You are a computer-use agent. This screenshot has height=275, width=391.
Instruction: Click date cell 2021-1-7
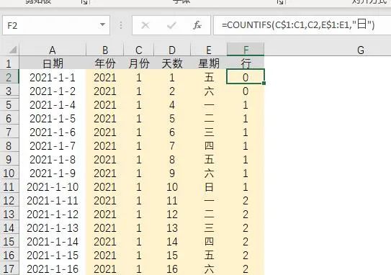53,146
